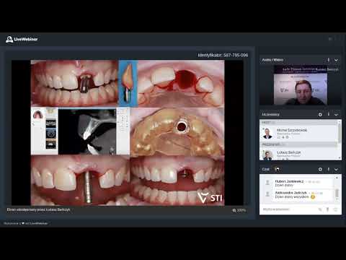Focus the chat message input field

pos(288,209)
